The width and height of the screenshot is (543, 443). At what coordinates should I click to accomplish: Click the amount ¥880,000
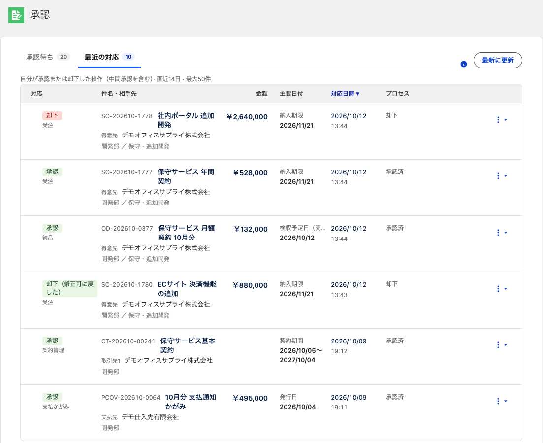pos(251,285)
